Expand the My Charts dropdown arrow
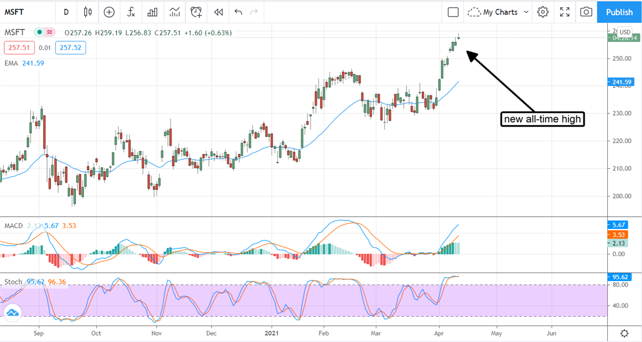642x342 pixels. [x=526, y=12]
